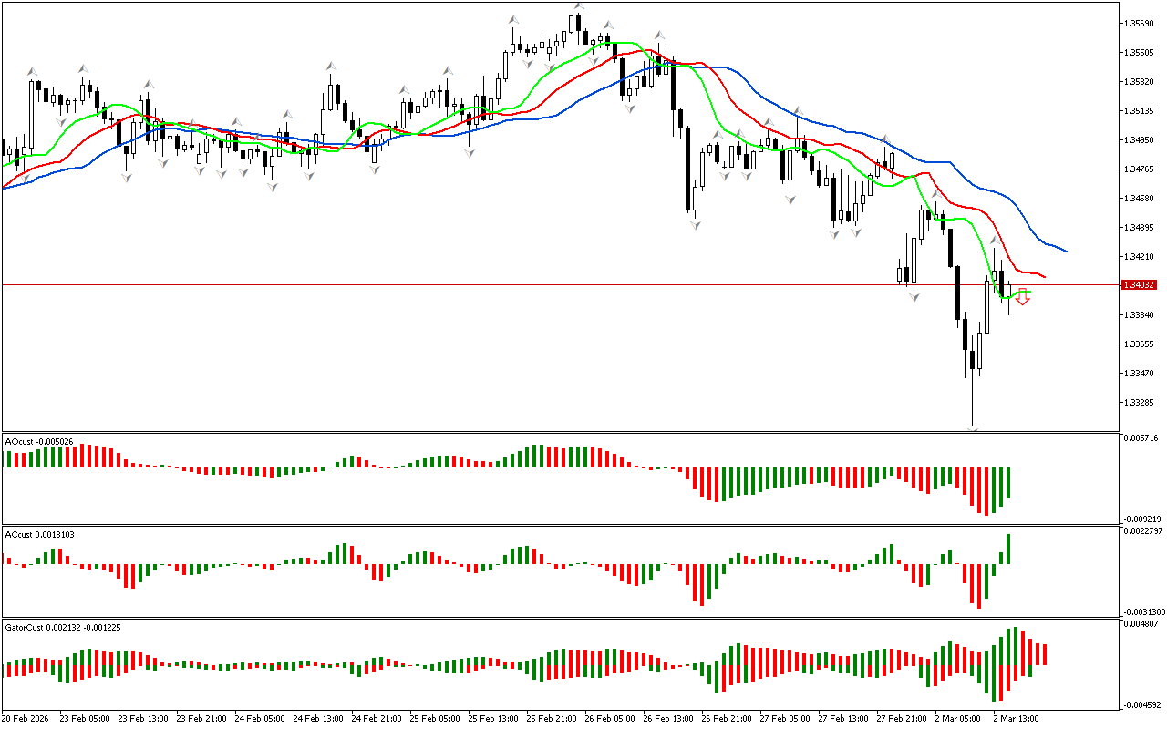Click the red 1.34032 current price tag
The height and width of the screenshot is (729, 1167).
(1140, 285)
